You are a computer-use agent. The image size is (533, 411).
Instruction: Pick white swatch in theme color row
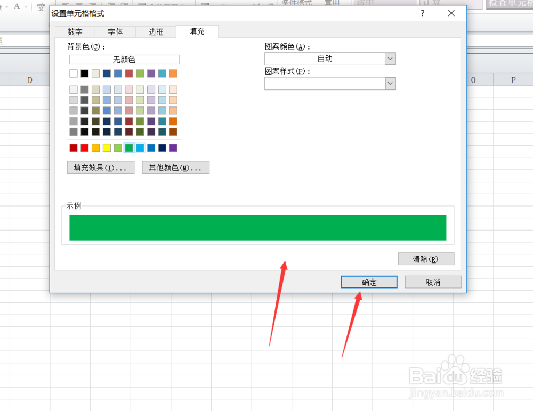(x=74, y=73)
